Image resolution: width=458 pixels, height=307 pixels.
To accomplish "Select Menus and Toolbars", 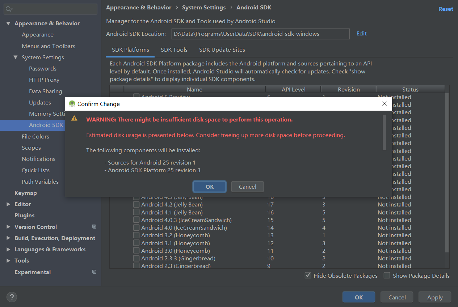I will click(49, 46).
